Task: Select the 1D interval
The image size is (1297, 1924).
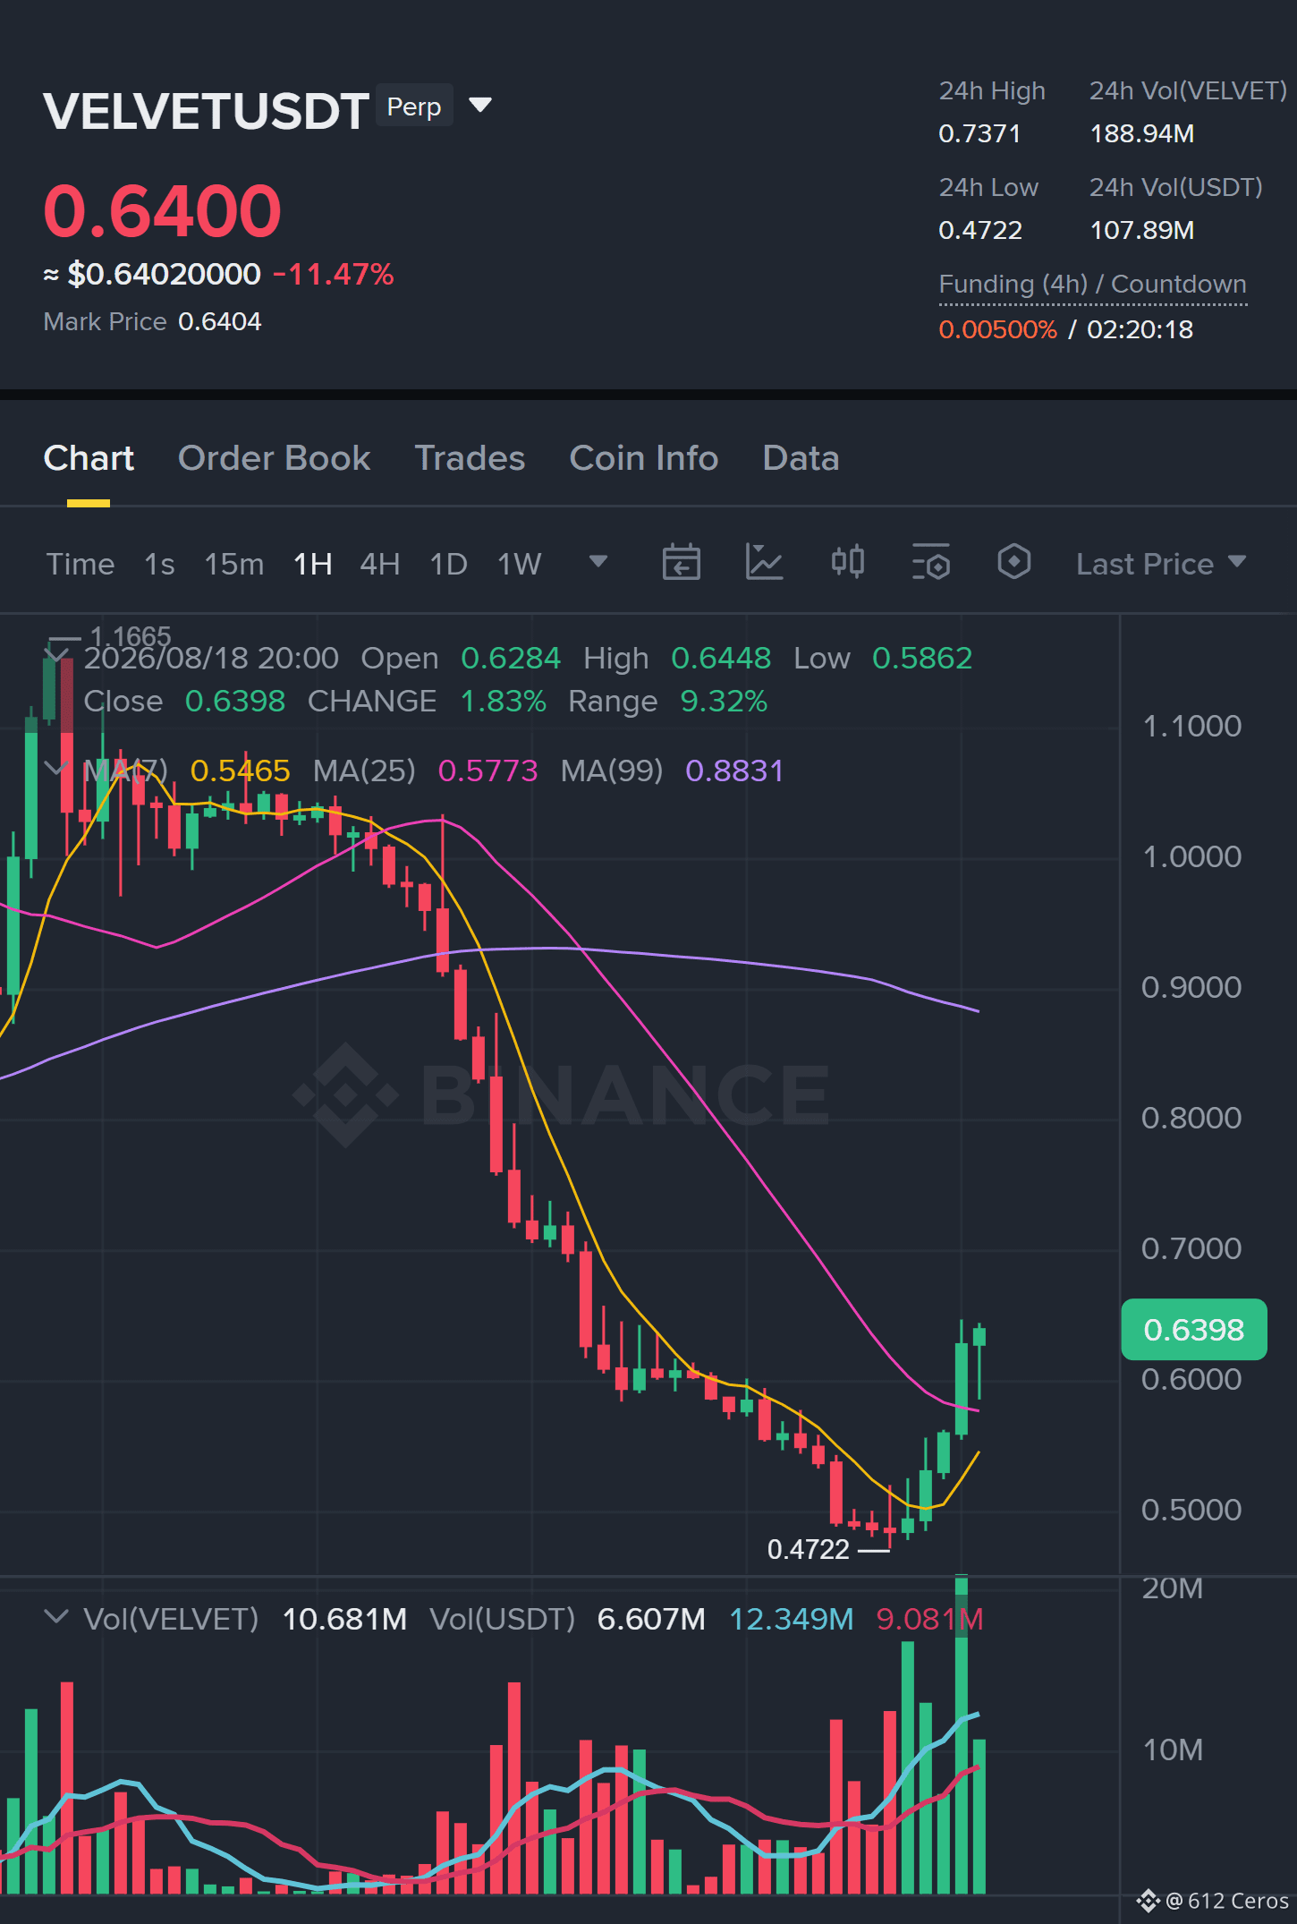Action: pos(449,564)
